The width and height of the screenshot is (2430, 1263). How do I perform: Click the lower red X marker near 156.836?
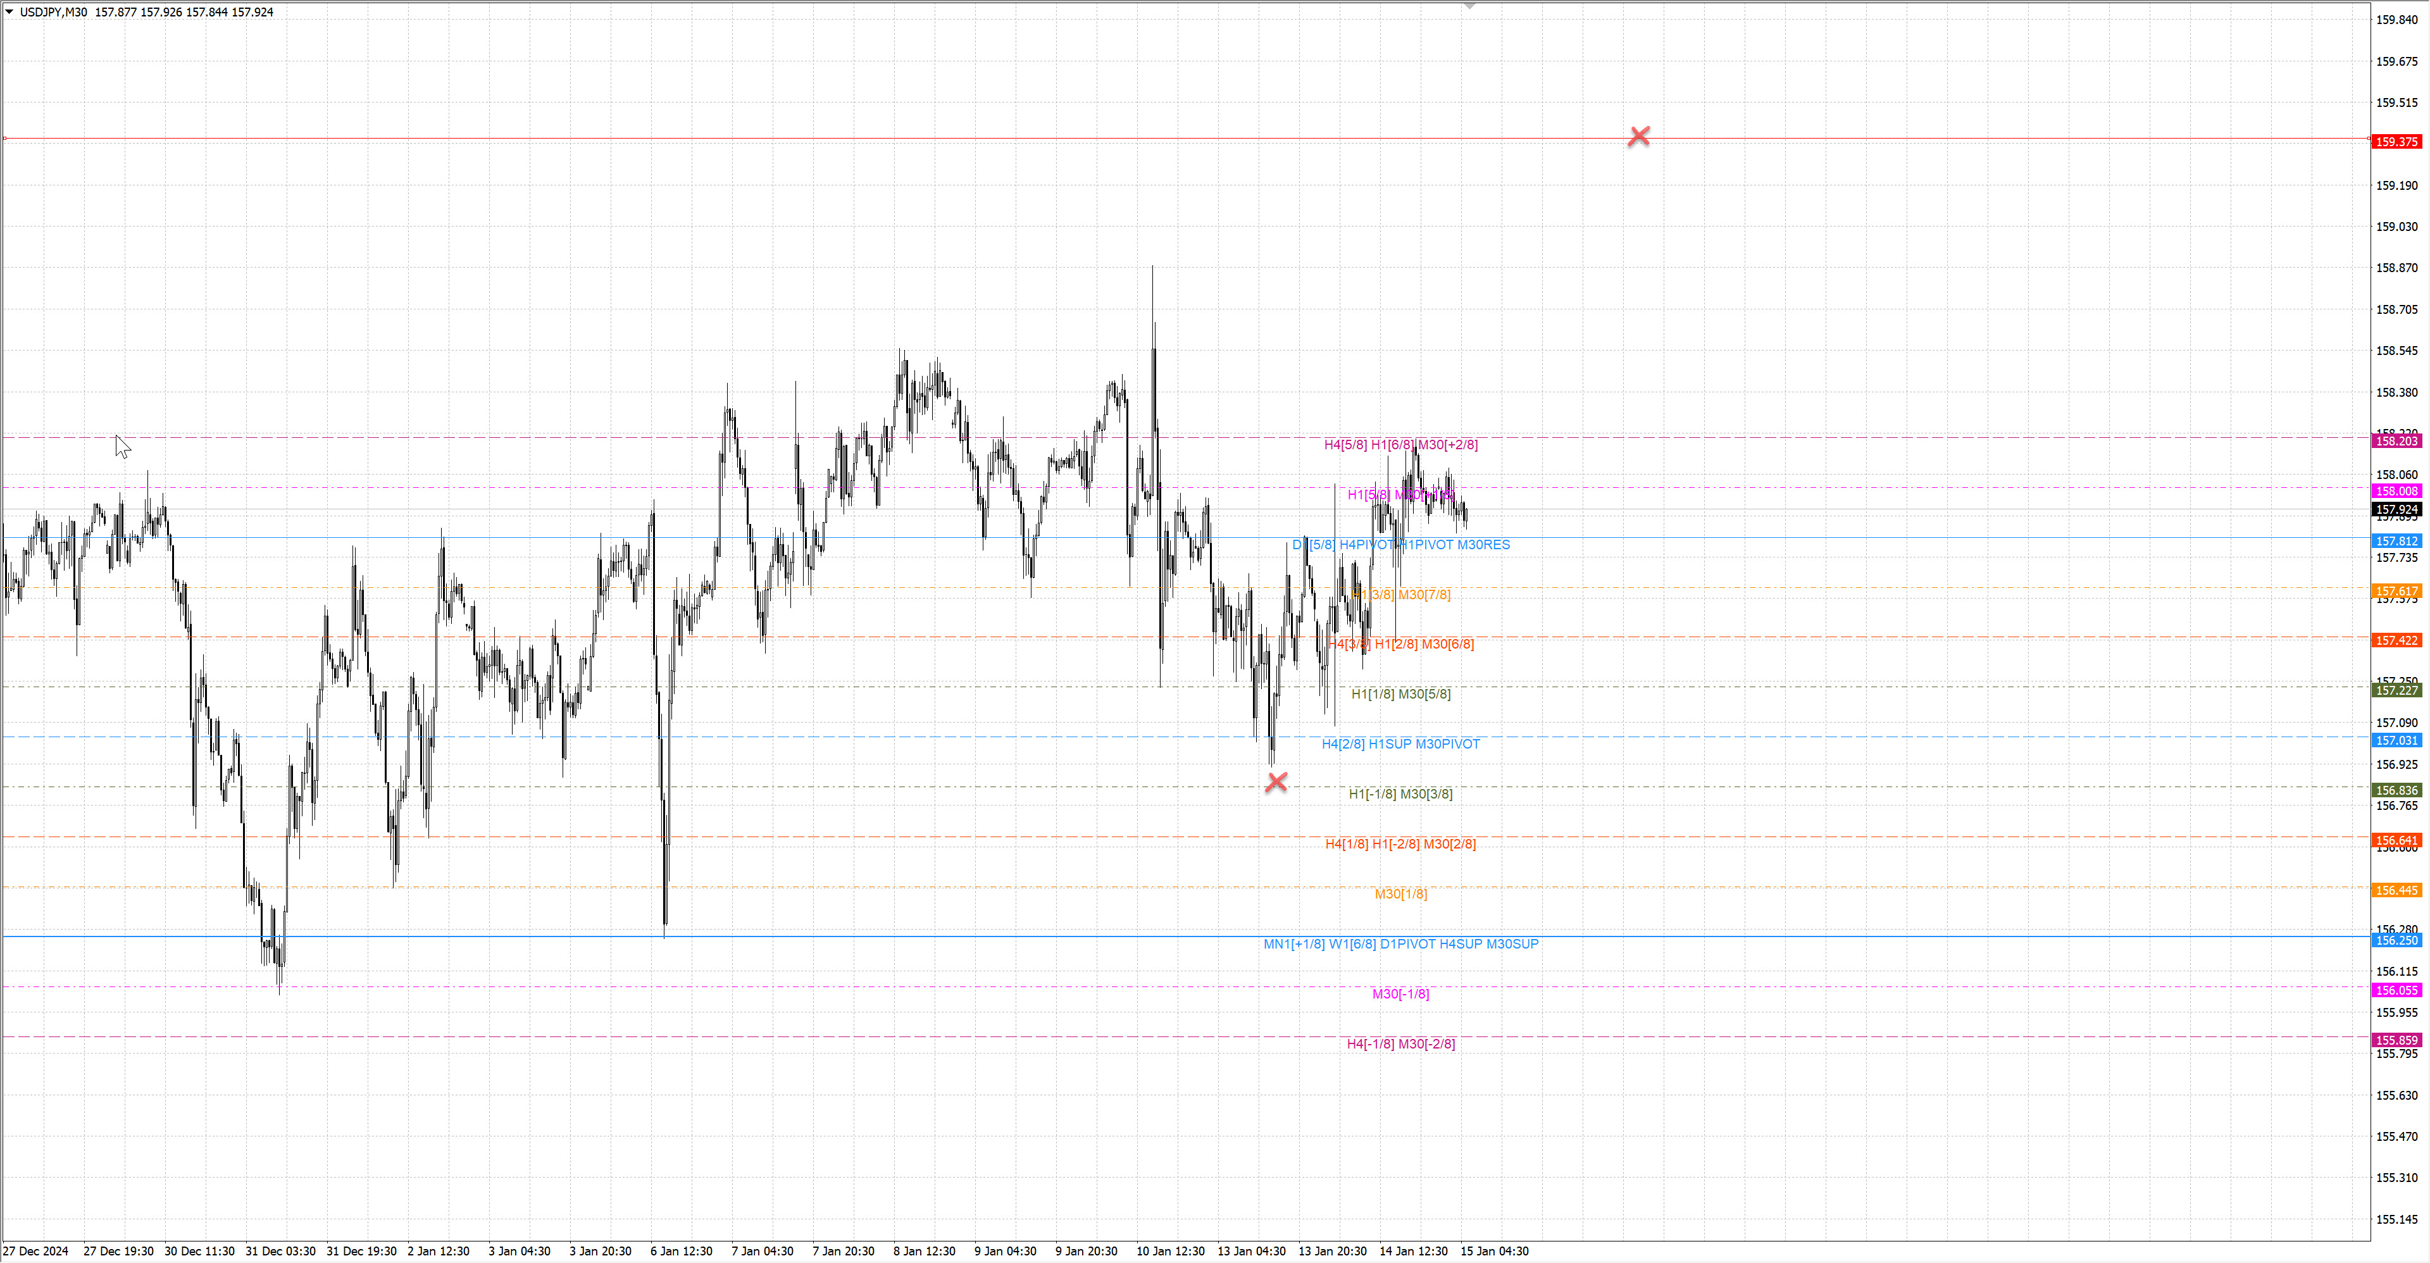coord(1275,781)
